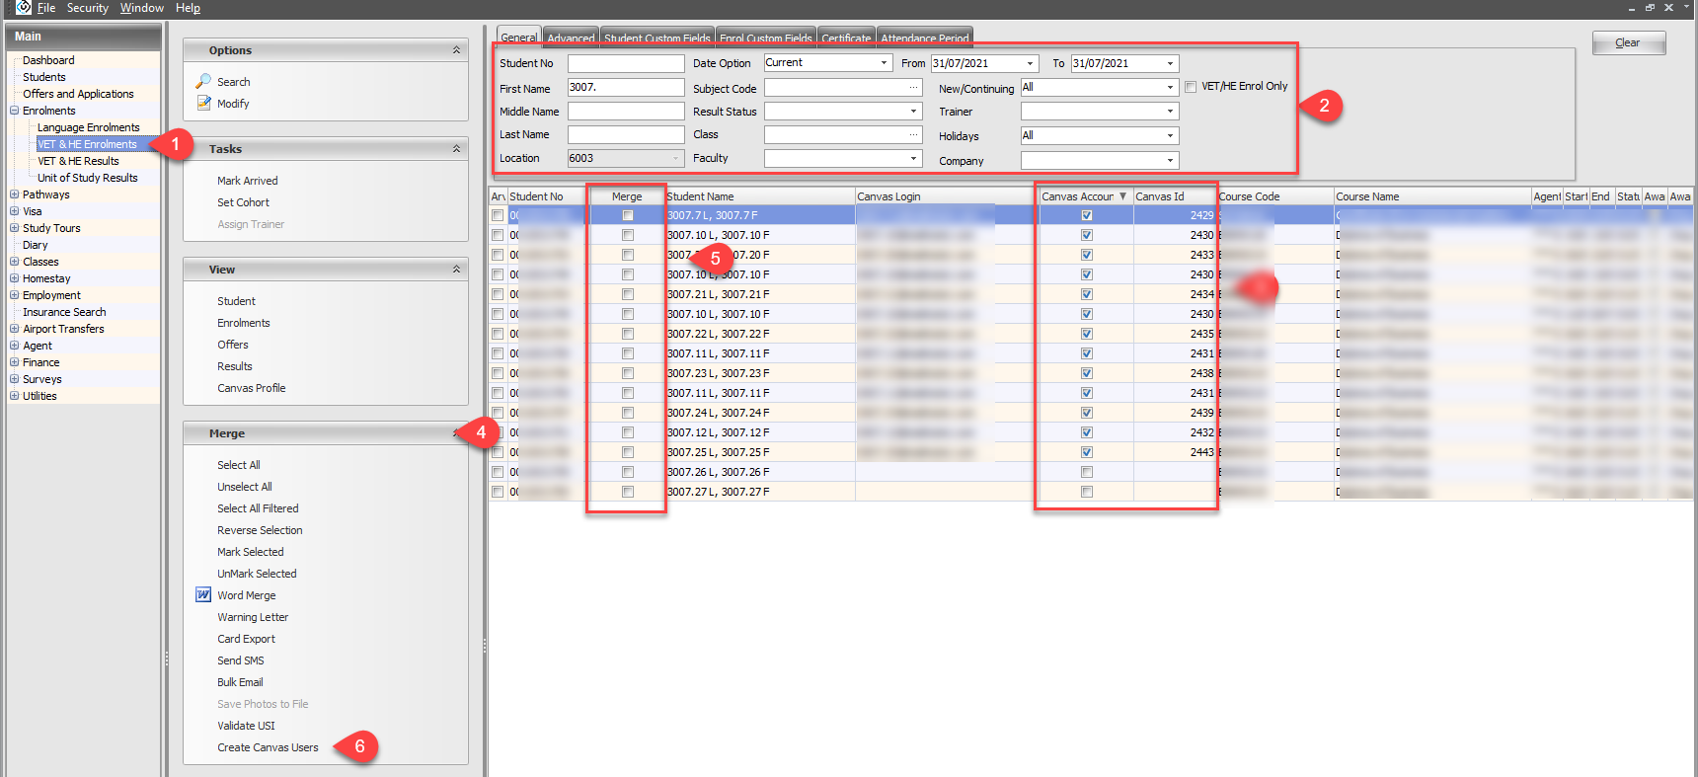Click the Create Canvas Users link

(x=268, y=747)
